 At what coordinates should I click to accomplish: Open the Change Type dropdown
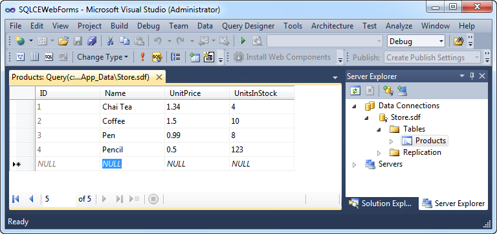click(x=102, y=57)
